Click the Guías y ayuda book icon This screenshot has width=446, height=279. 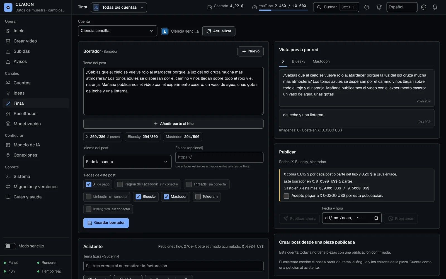(8, 197)
